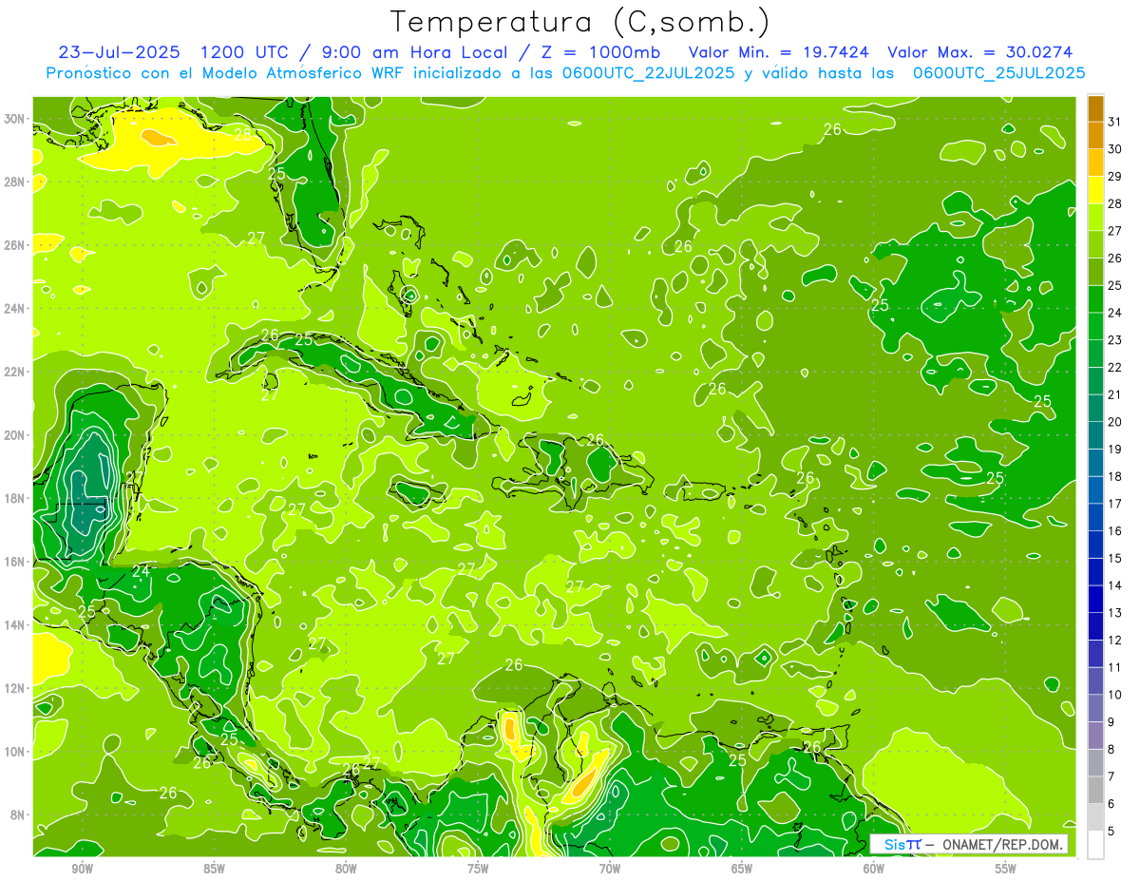Image resolution: width=1140 pixels, height=881 pixels.
Task: Click the '24N' latitude axis label
Action: (x=16, y=309)
